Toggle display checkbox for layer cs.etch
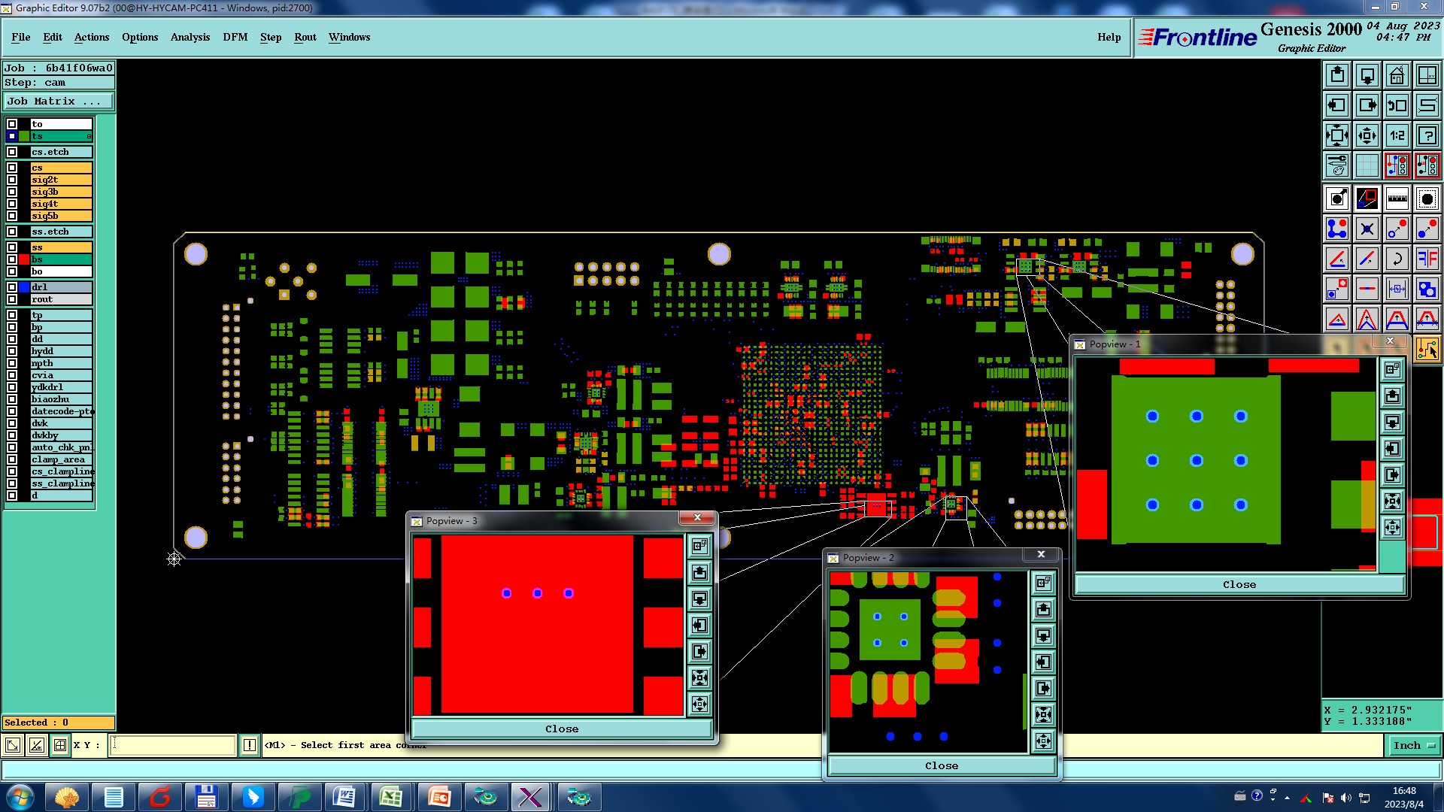Screen dimensions: 1444x812 [12, 152]
